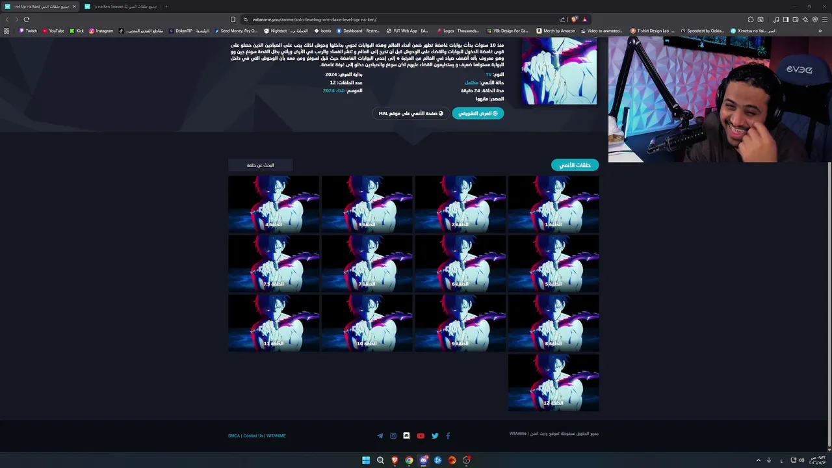Screen dimensions: 832x468
Task: Click the anime poster image
Action: click(x=559, y=70)
